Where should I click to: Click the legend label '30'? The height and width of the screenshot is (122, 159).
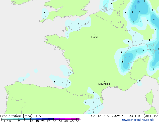54,121
